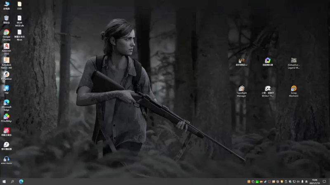Open the notification center icon
Viewport: 330px width, 185px height.
pyautogui.click(x=324, y=182)
